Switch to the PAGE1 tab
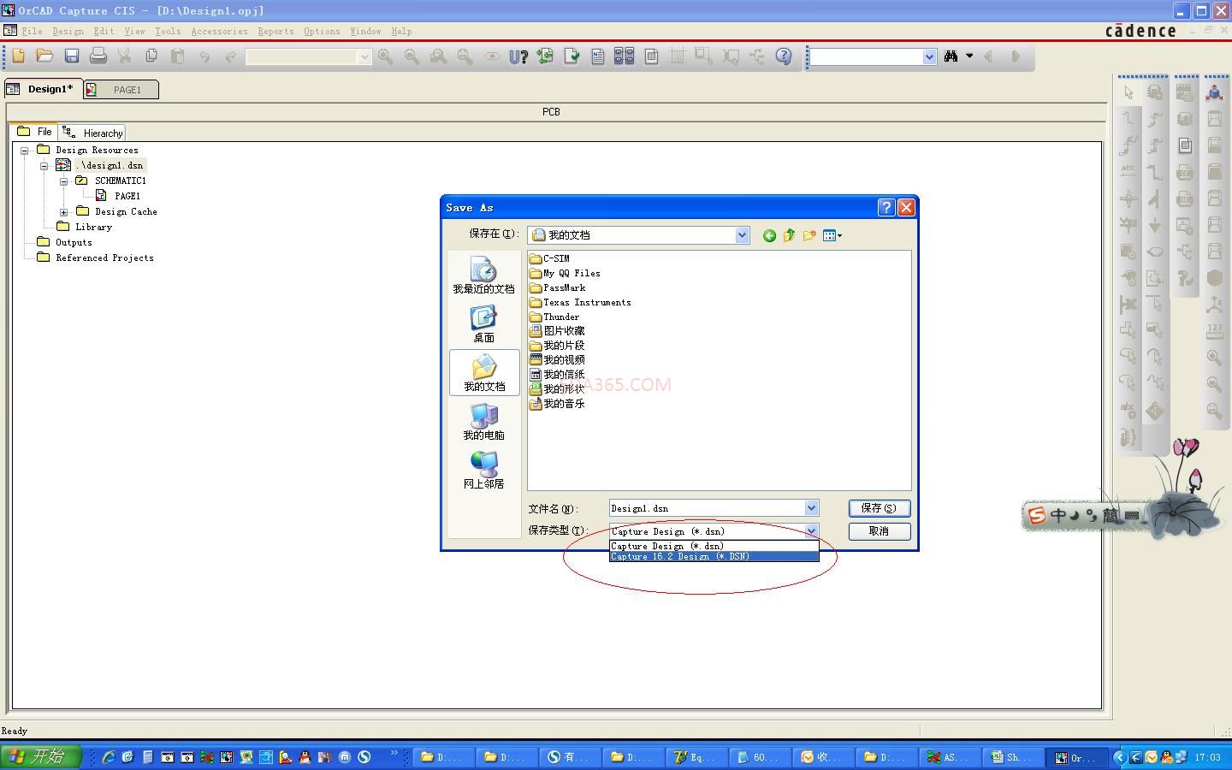1232x770 pixels. click(x=121, y=90)
